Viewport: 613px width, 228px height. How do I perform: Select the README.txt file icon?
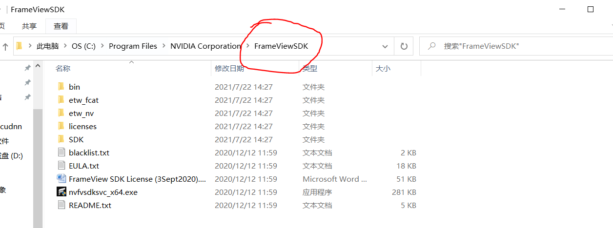coord(61,205)
